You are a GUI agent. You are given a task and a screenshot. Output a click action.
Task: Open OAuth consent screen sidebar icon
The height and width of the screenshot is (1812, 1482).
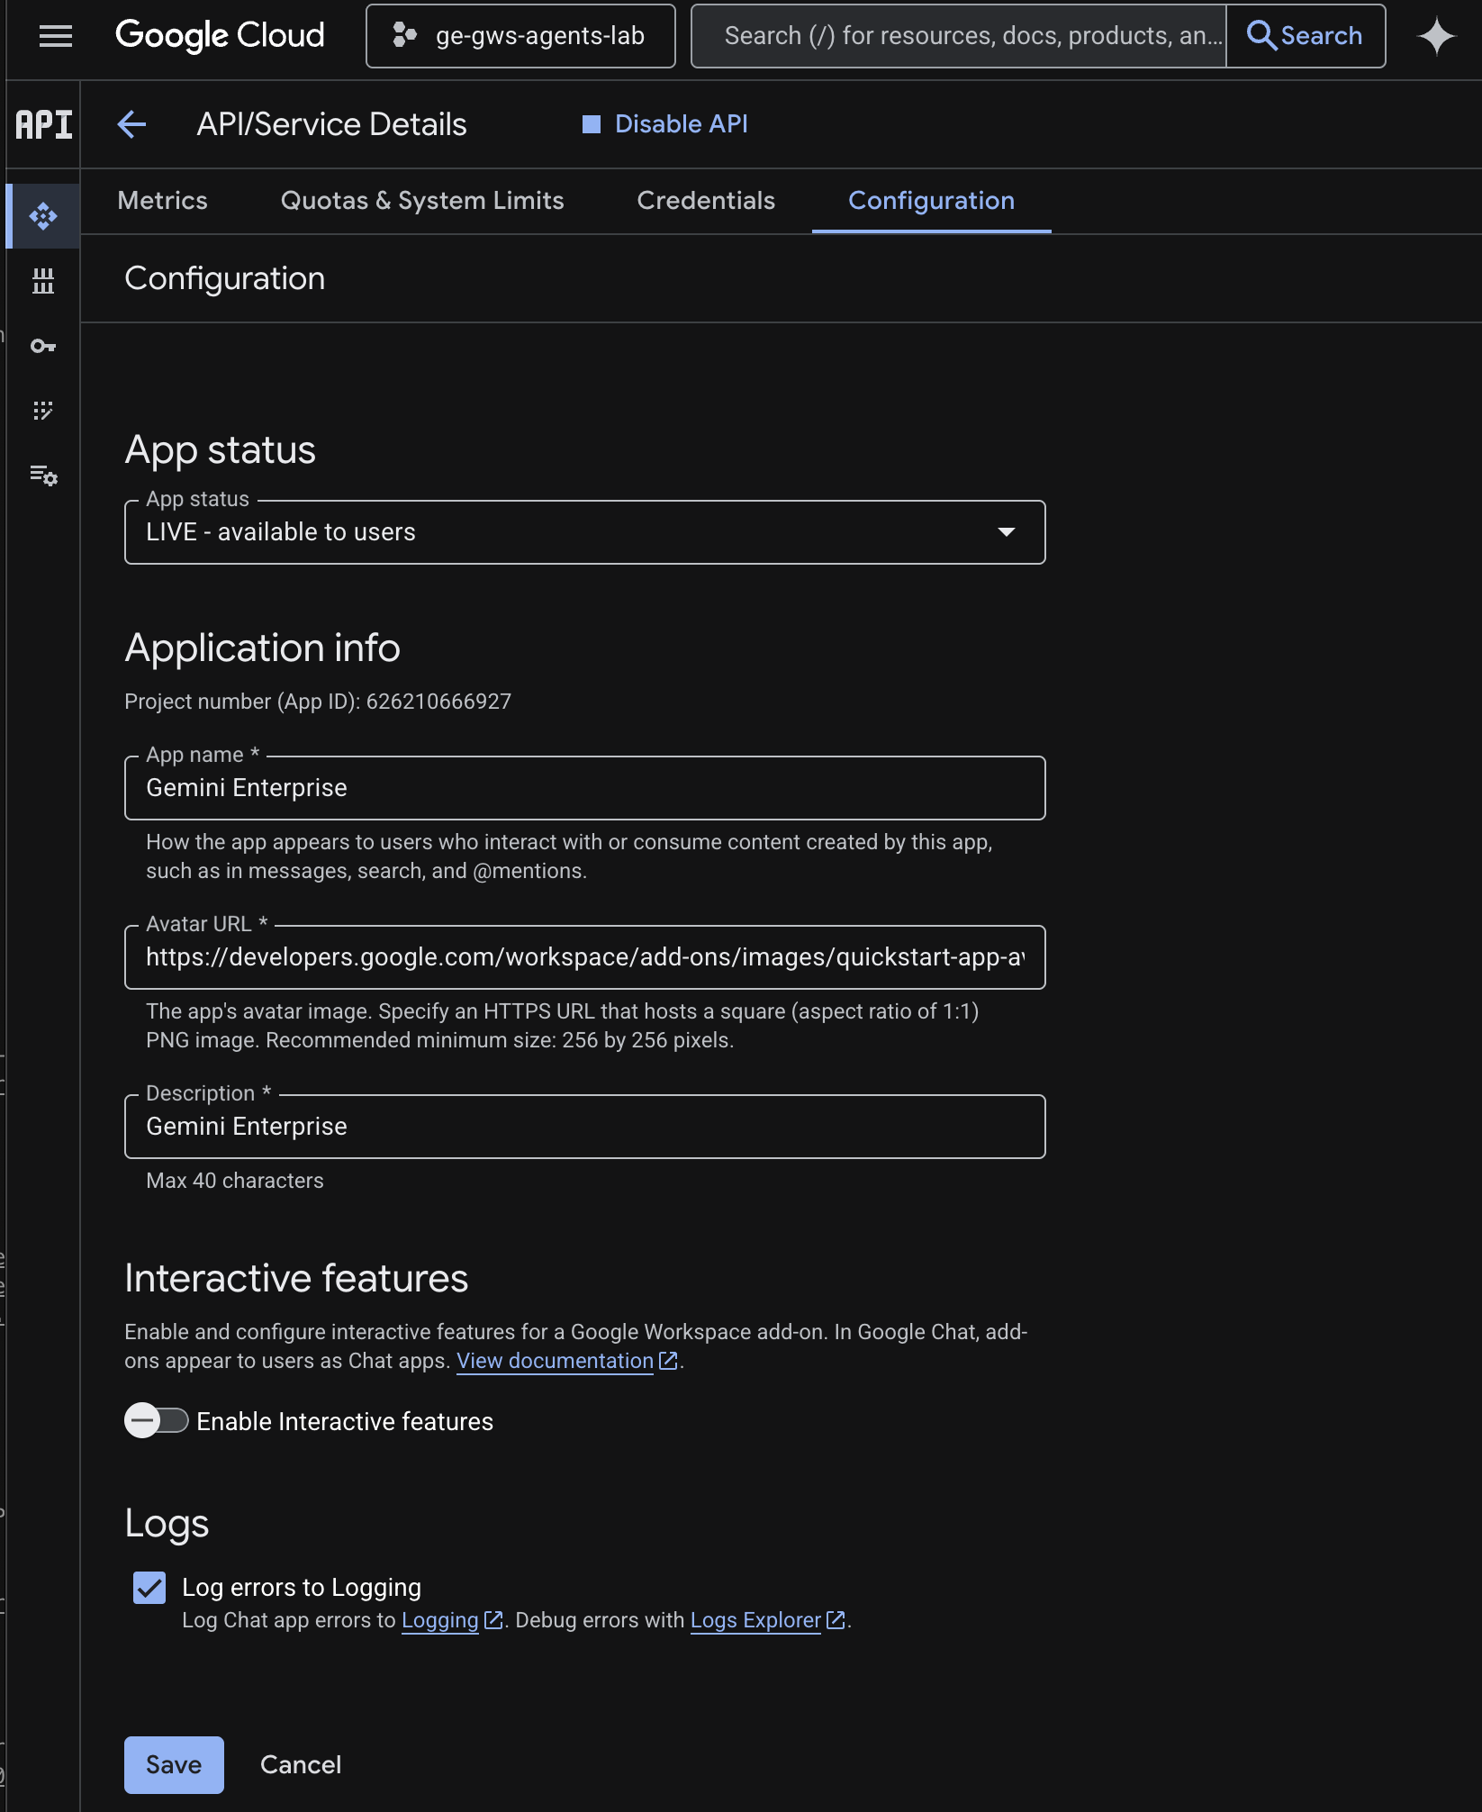click(x=43, y=411)
